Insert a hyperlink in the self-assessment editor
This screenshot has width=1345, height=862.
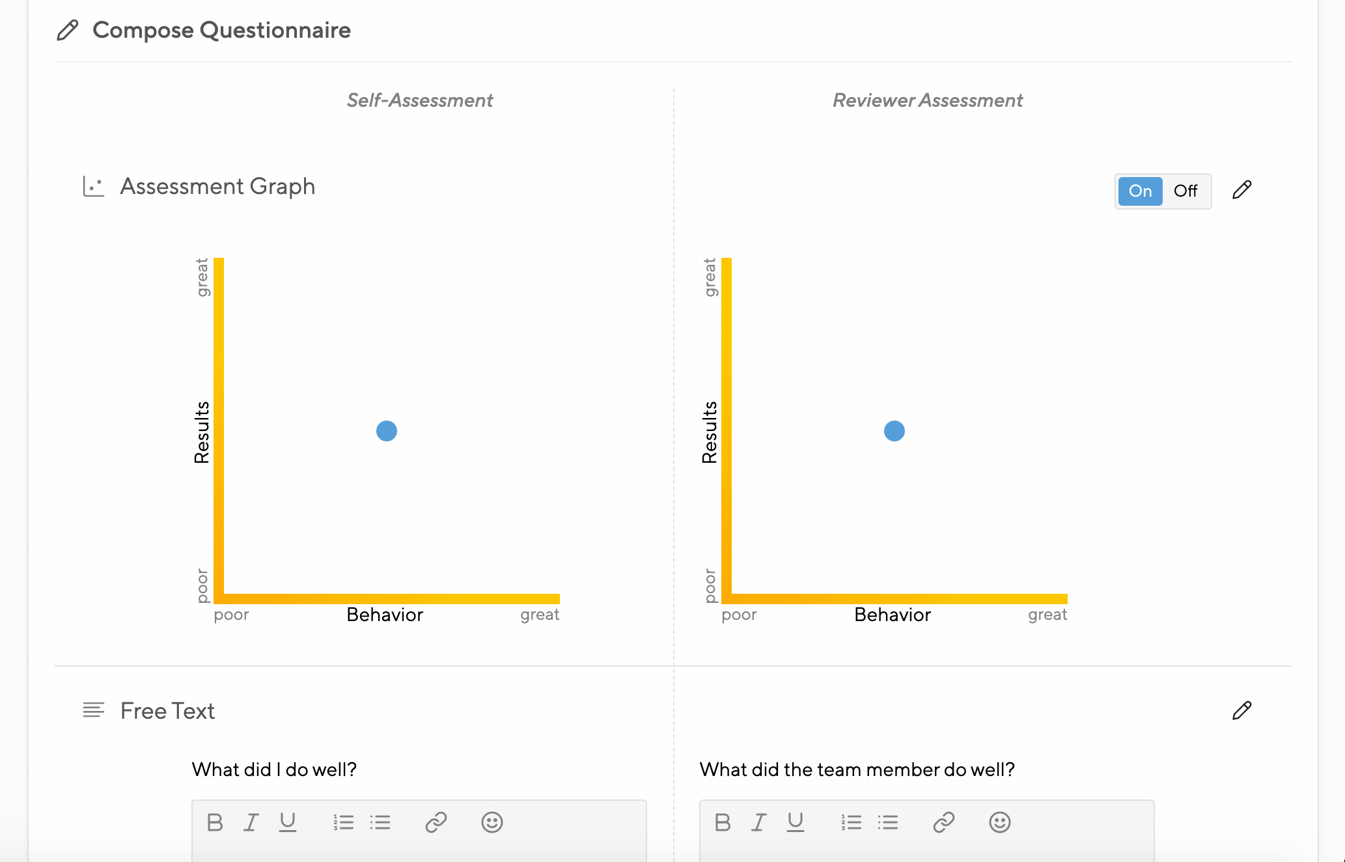[436, 822]
